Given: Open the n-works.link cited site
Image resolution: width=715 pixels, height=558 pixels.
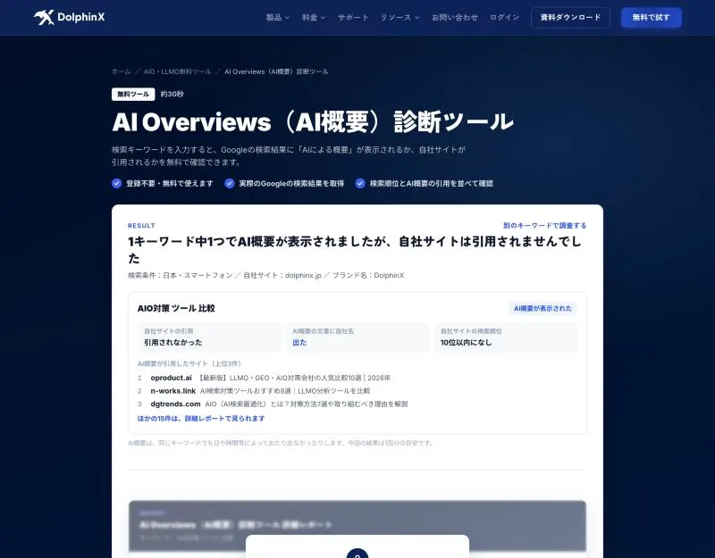Looking at the screenshot, I should coord(172,391).
